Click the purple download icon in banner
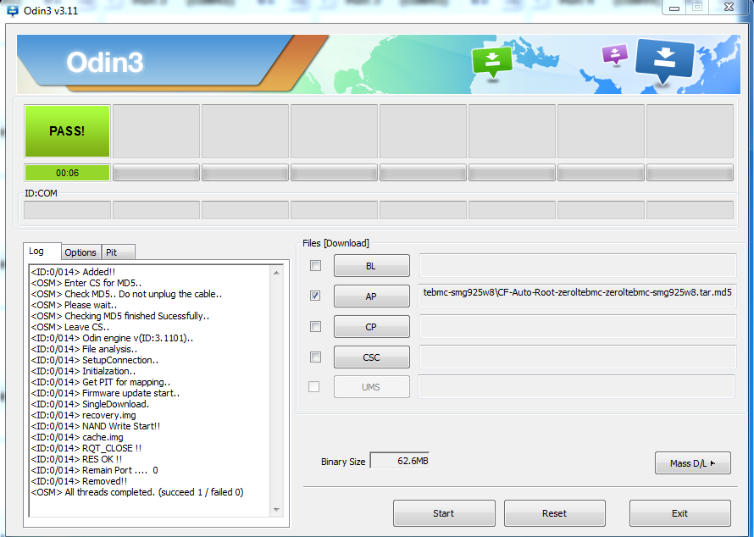Viewport: 754px width, 537px height. 613,54
